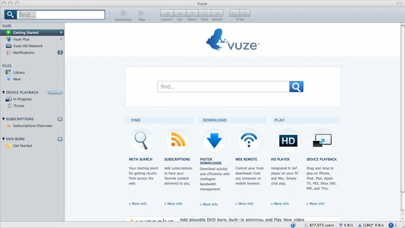Click the Delete toolbar button
Viewport: 405px width, 228px height.
coord(217,13)
